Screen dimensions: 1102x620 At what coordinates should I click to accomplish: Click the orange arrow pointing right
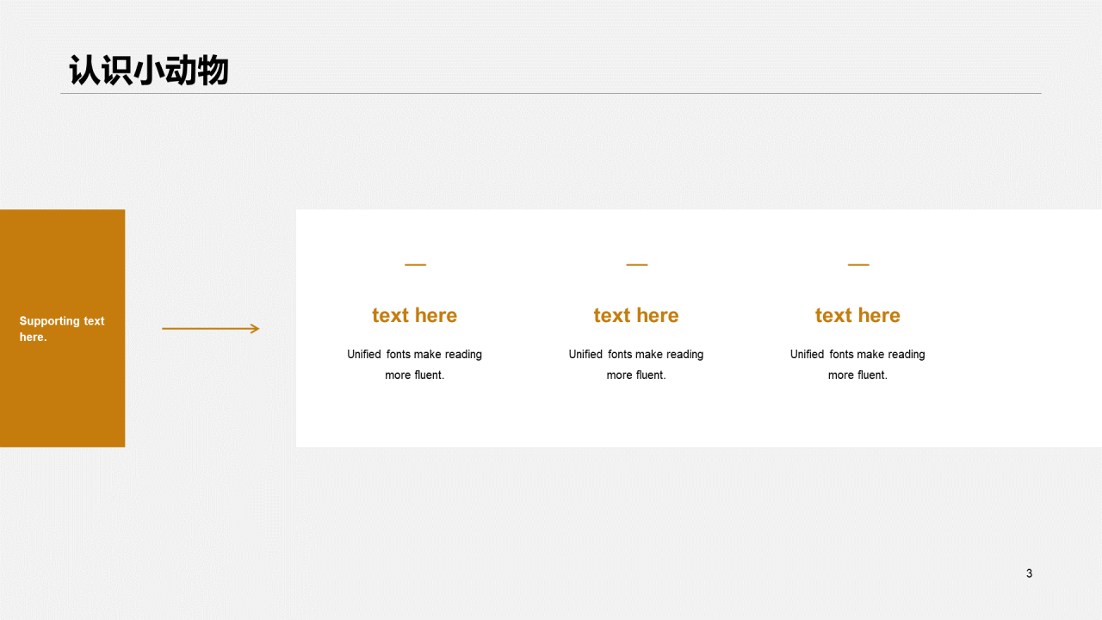[x=210, y=328]
